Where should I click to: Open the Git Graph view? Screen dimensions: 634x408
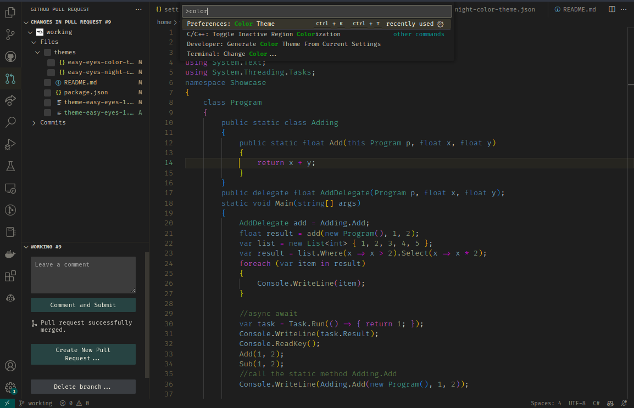[10, 210]
